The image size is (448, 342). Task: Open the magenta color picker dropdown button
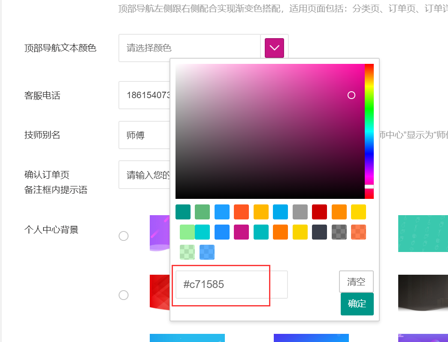click(x=274, y=48)
